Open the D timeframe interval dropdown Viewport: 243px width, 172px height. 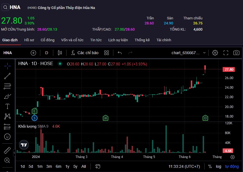pos(47,53)
